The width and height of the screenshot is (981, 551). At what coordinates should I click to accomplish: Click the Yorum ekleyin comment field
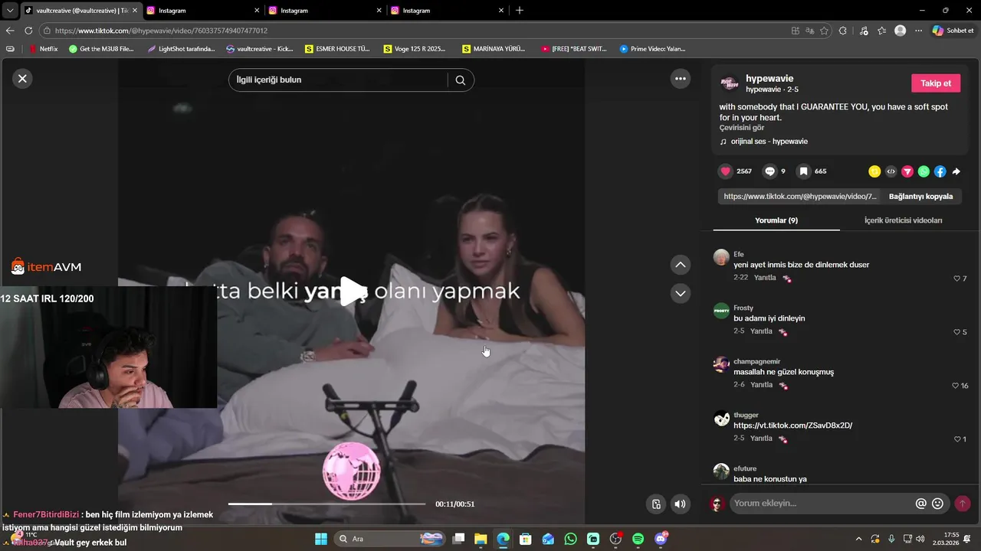(x=822, y=504)
